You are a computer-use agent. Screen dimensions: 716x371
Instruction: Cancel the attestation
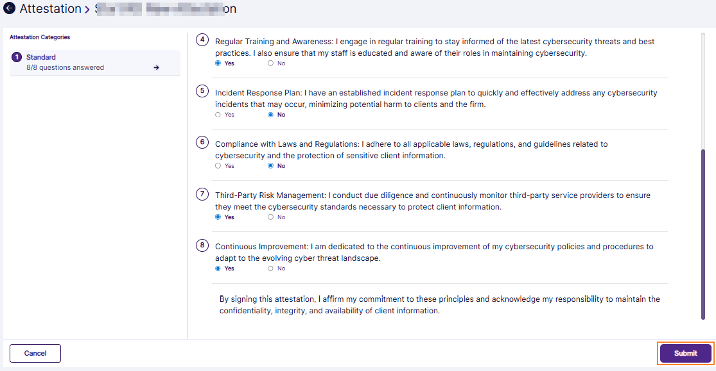tap(35, 353)
